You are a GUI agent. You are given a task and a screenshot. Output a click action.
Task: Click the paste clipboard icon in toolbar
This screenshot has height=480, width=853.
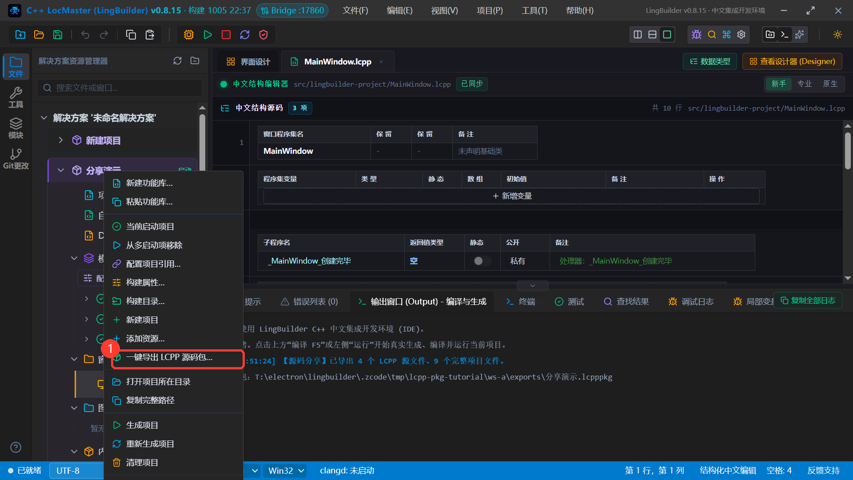(x=150, y=35)
